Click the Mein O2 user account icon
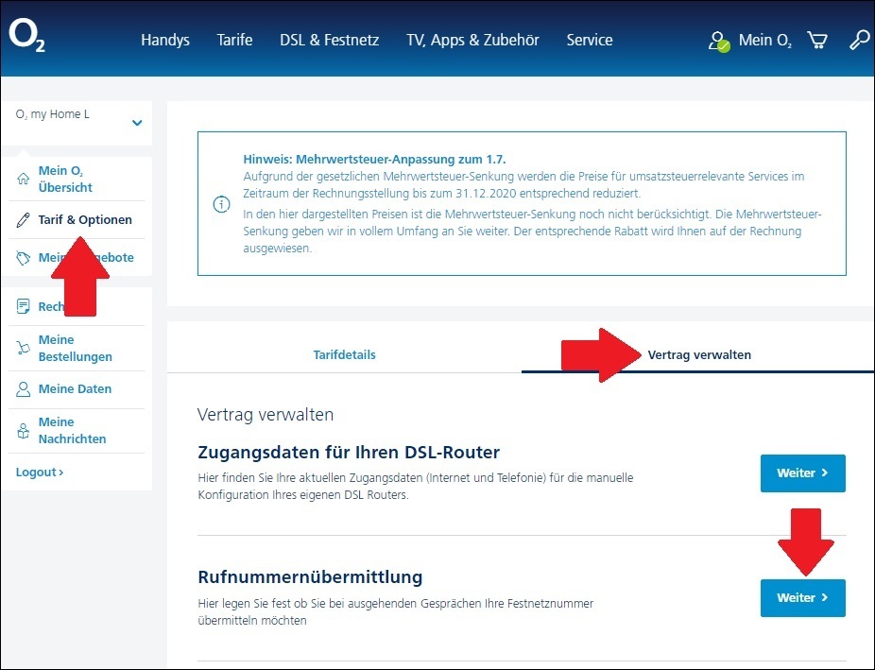This screenshot has height=670, width=875. point(719,42)
